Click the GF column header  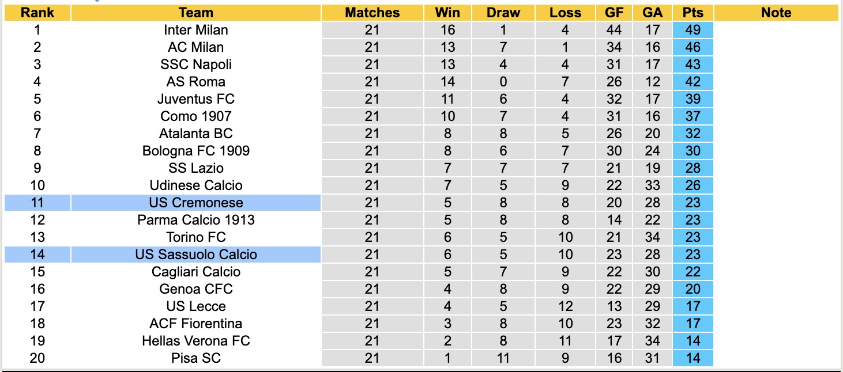[614, 13]
